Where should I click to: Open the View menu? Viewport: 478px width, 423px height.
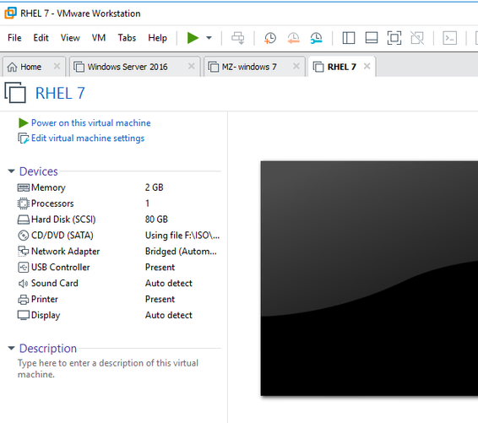coord(70,38)
